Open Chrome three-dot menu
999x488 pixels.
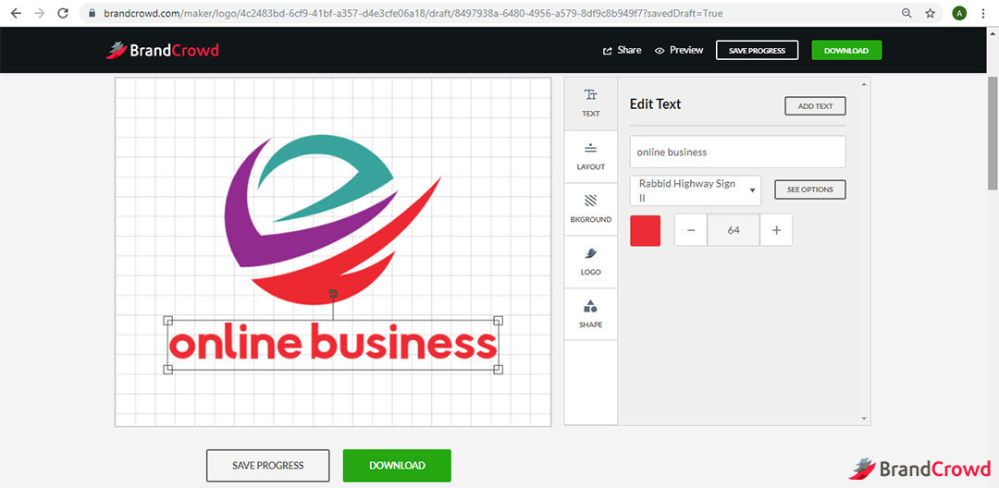coord(983,13)
